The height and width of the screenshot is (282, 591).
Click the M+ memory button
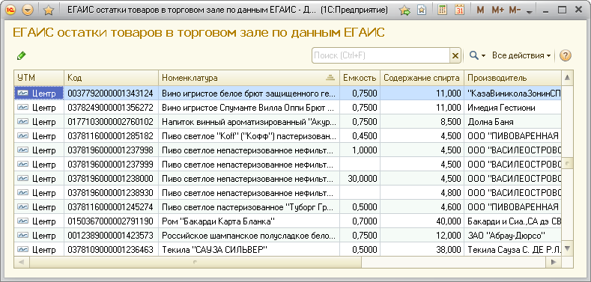[x=497, y=10]
